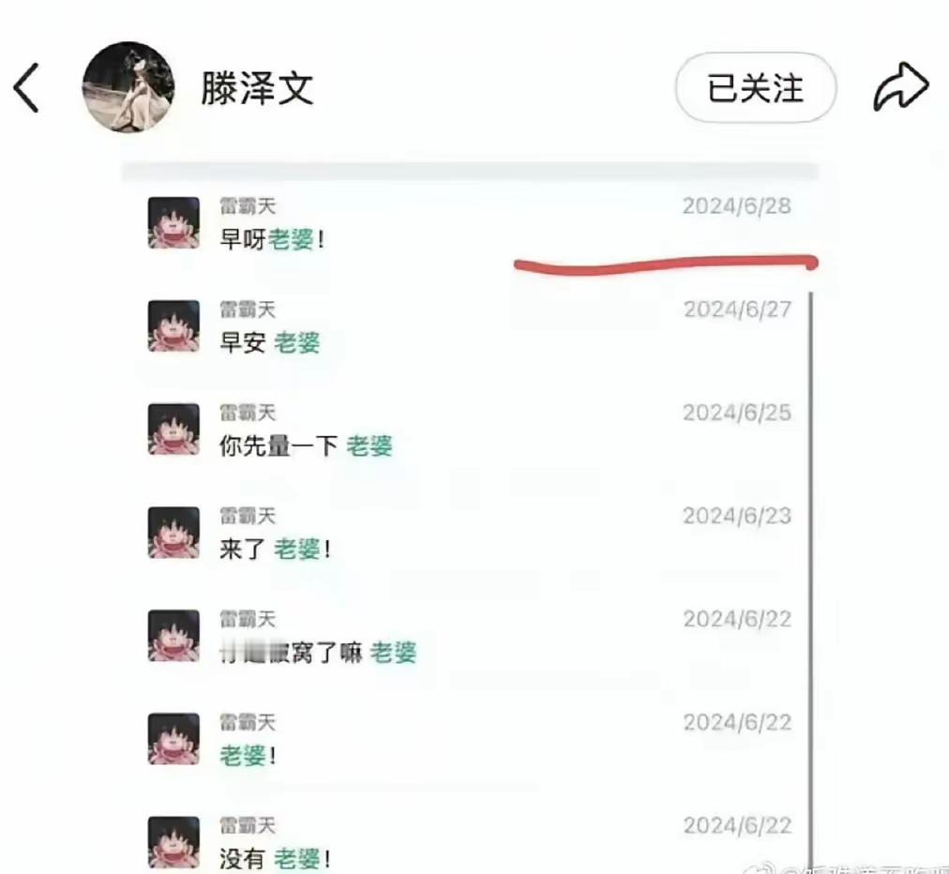This screenshot has width=949, height=874.
Task: Tap 雷霸天's avatar on the 2024/6/25 comment
Action: (x=173, y=429)
